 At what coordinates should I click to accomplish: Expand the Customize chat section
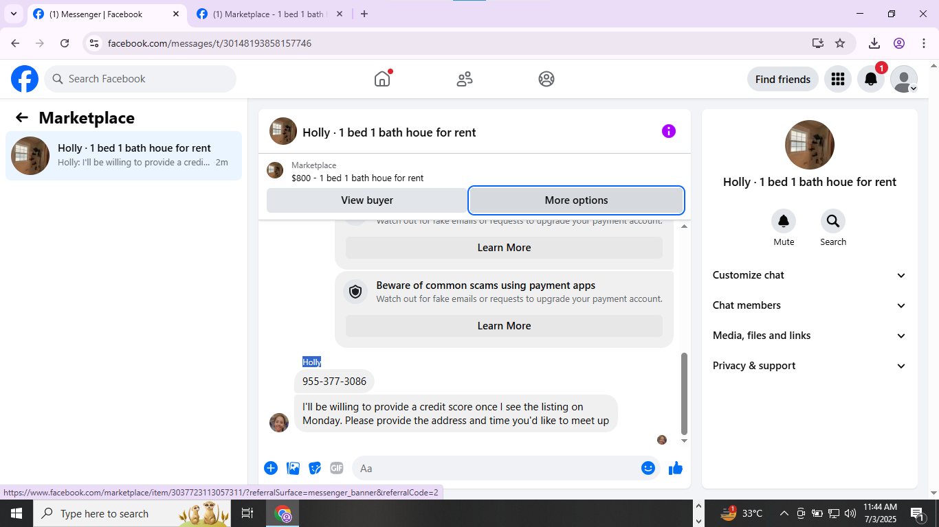(x=810, y=275)
